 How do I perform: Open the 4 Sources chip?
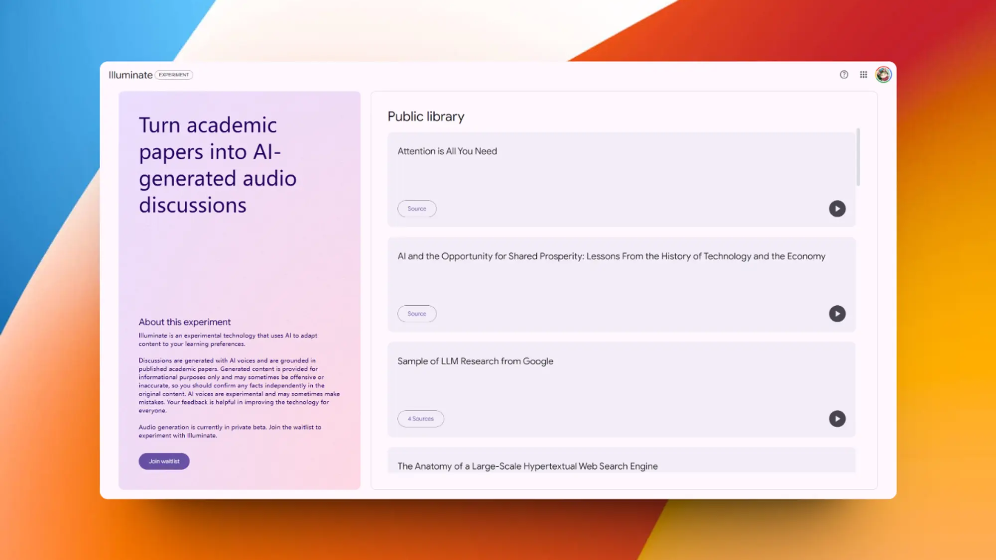421,419
